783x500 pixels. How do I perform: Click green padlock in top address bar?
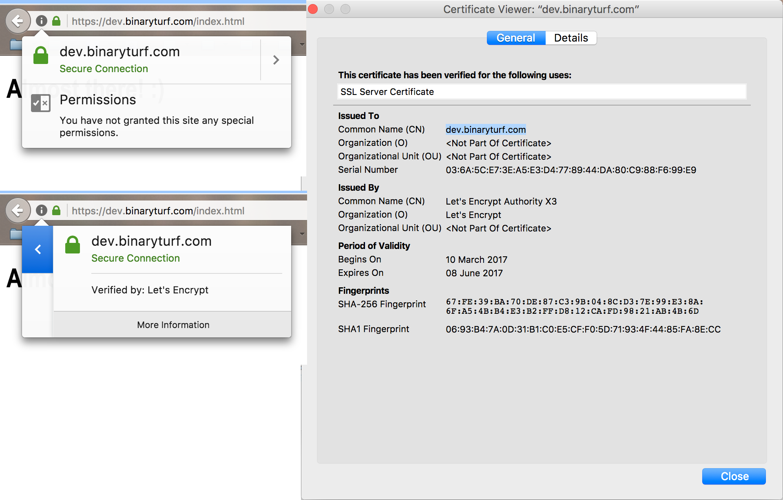[56, 21]
